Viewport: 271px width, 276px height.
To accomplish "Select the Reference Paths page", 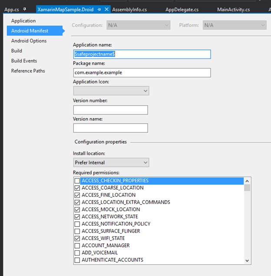I will click(28, 71).
